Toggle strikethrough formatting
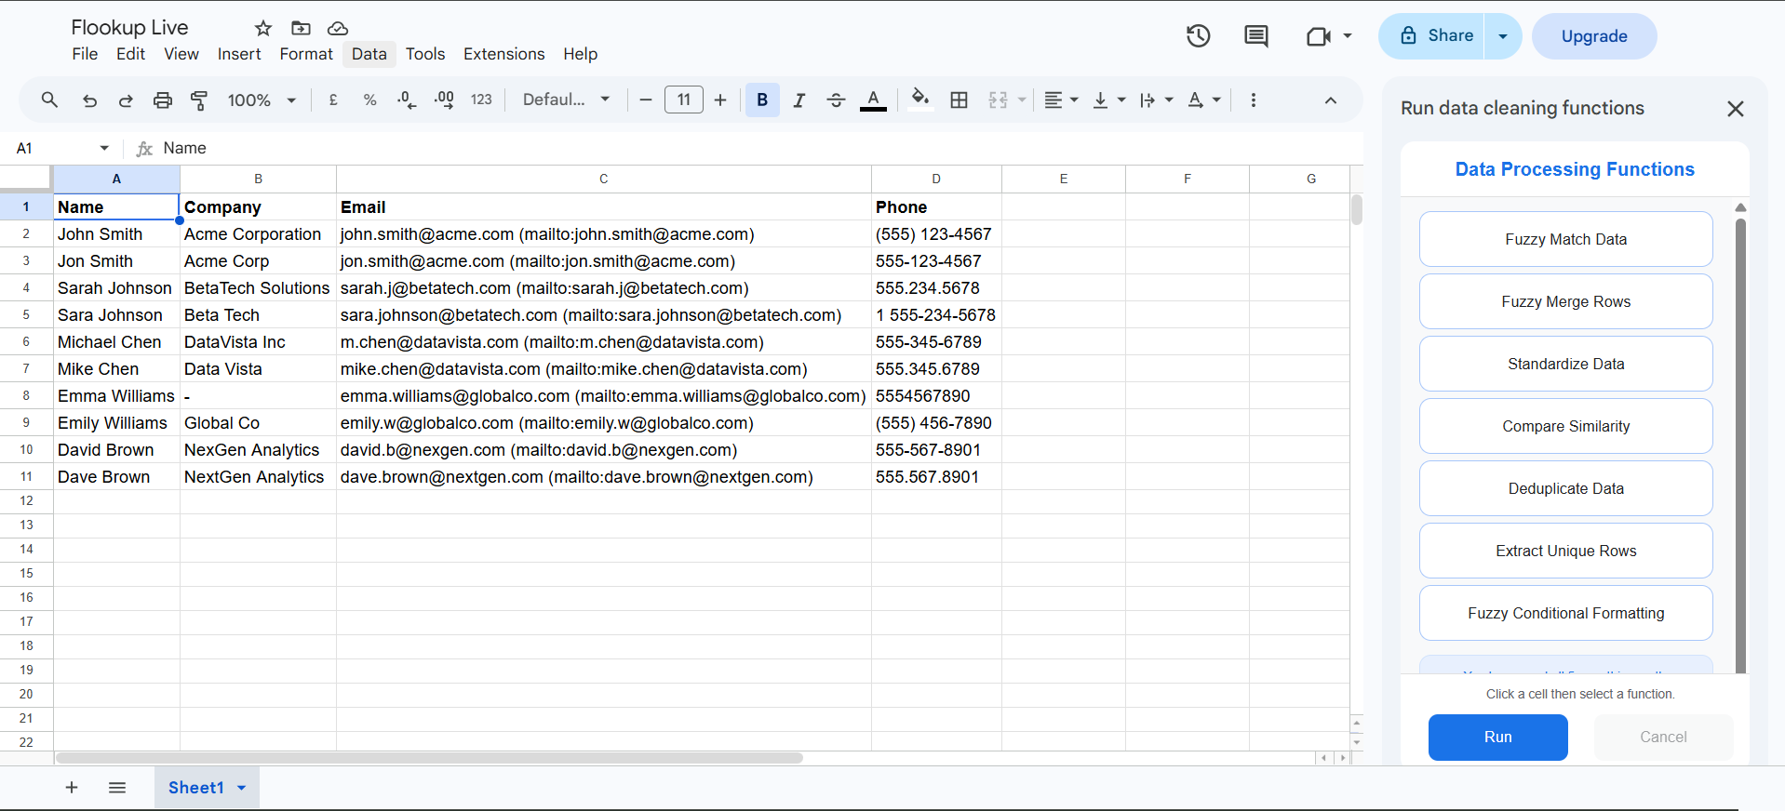1785x811 pixels. pyautogui.click(x=836, y=100)
